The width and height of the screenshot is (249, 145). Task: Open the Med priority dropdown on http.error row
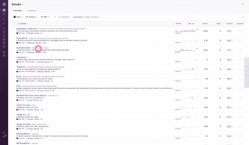pos(229,31)
